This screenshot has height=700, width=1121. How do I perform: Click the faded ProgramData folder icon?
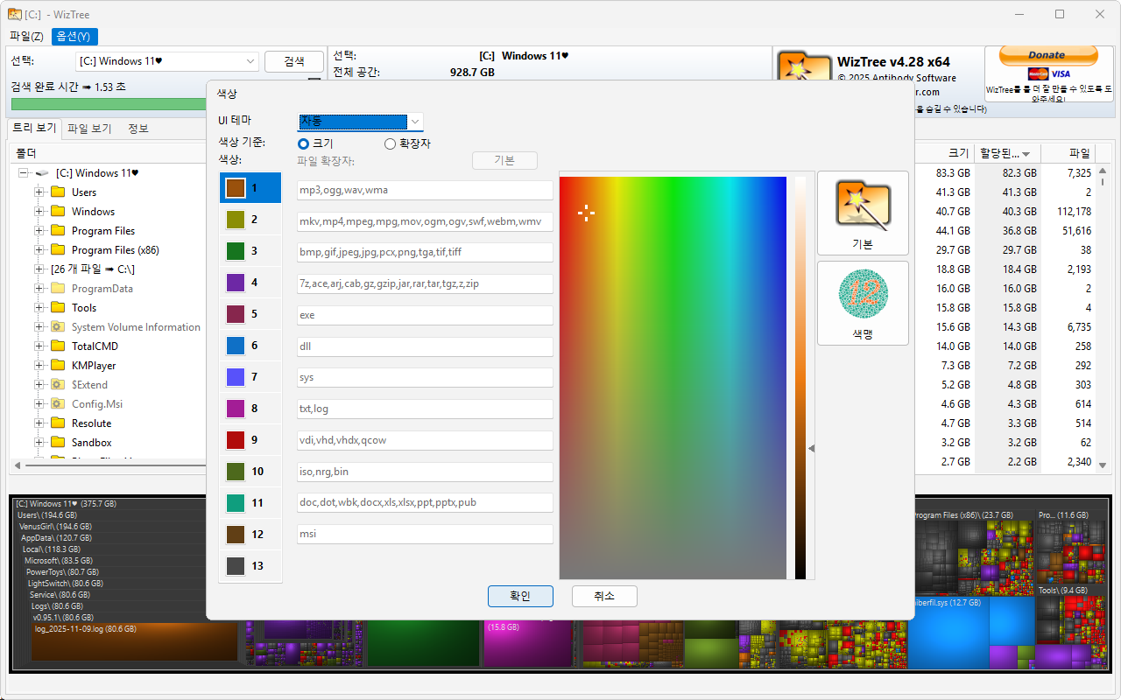pyautogui.click(x=58, y=289)
